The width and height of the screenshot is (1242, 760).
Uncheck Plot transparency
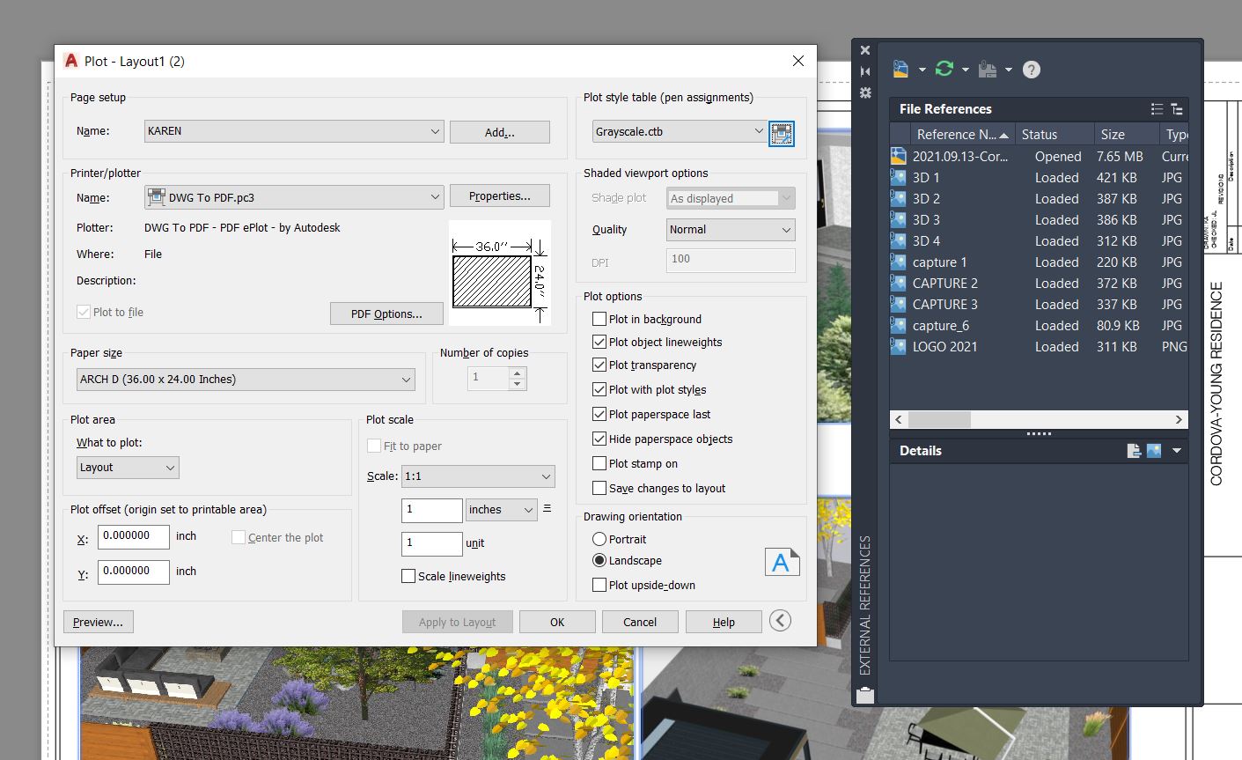(599, 365)
